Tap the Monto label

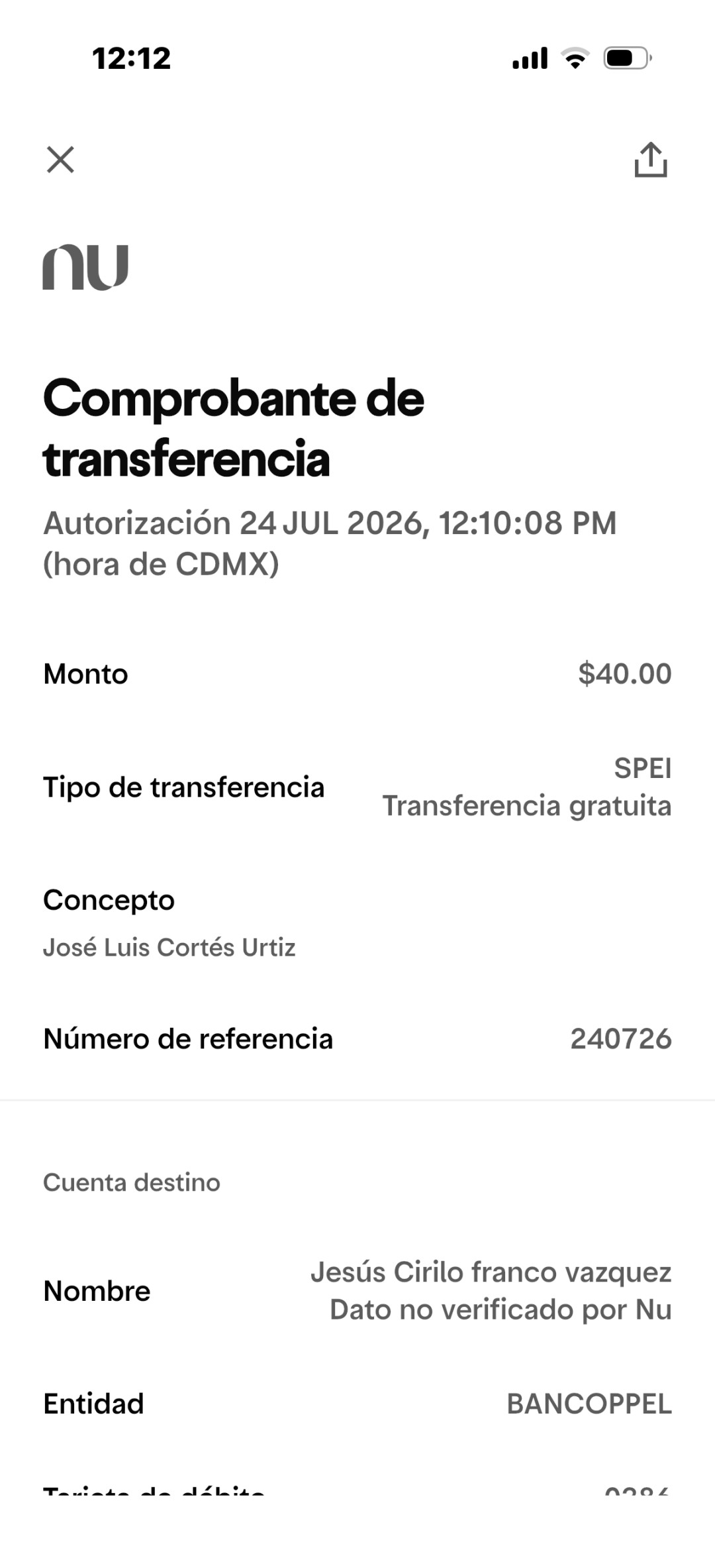85,674
